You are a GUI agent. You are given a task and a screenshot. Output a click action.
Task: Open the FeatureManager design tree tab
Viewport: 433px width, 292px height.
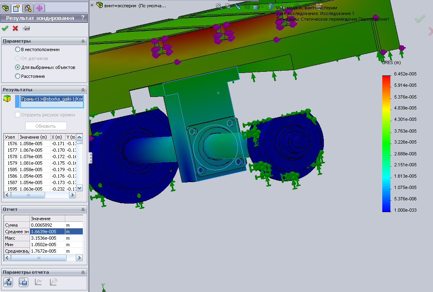pos(5,8)
